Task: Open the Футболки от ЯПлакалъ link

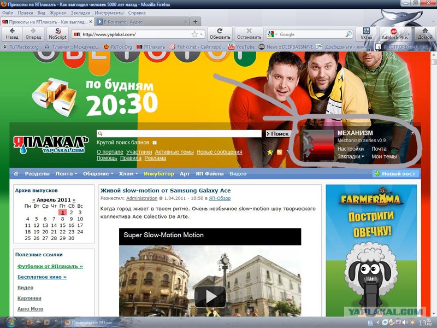Action: [50, 266]
